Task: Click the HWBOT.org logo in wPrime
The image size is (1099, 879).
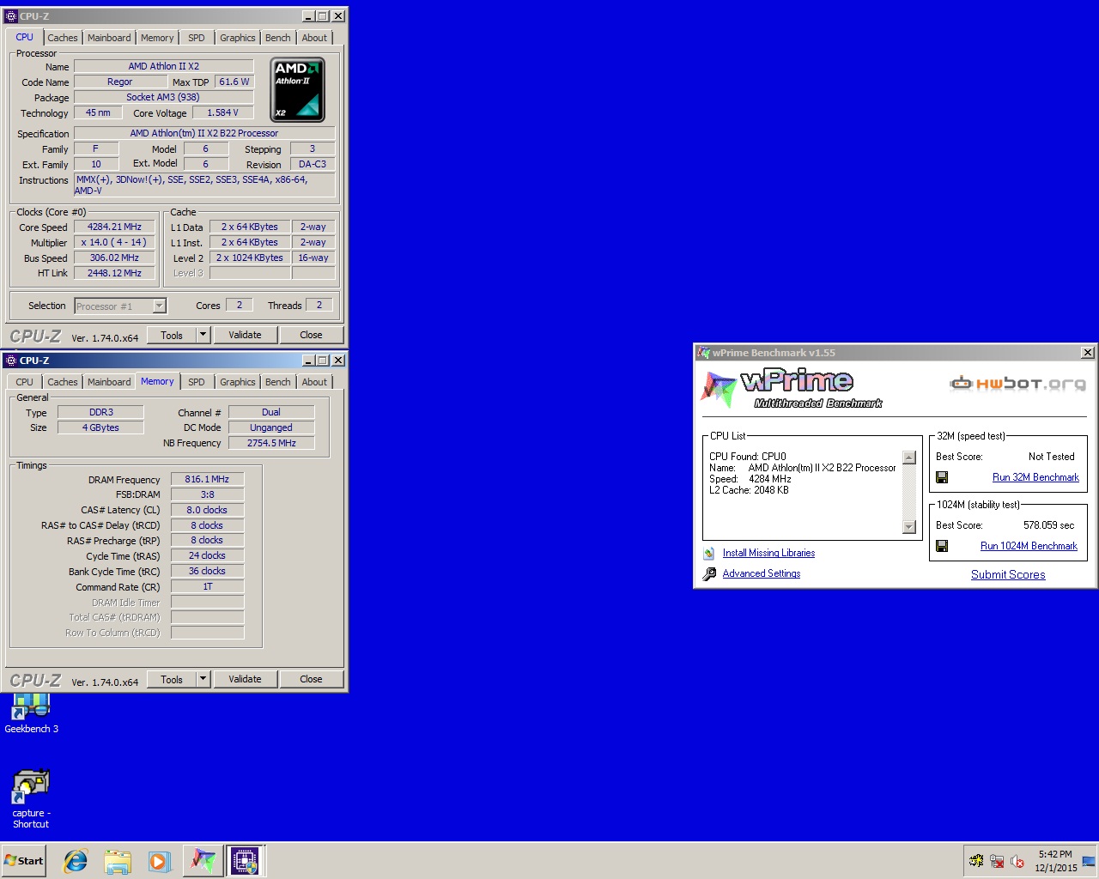Action: [1017, 384]
